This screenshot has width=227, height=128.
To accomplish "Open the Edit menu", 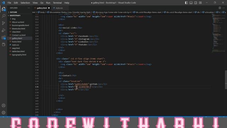I will click(x=16, y=3).
